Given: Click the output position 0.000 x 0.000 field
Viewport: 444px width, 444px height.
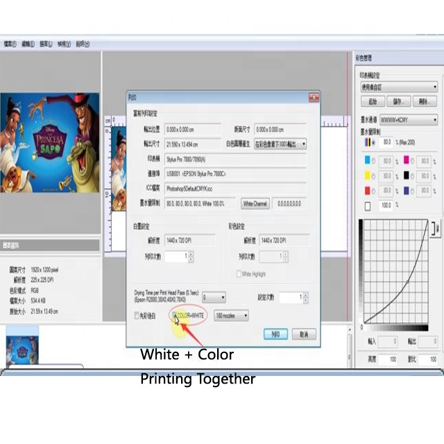Looking at the screenshot, I should point(193,130).
